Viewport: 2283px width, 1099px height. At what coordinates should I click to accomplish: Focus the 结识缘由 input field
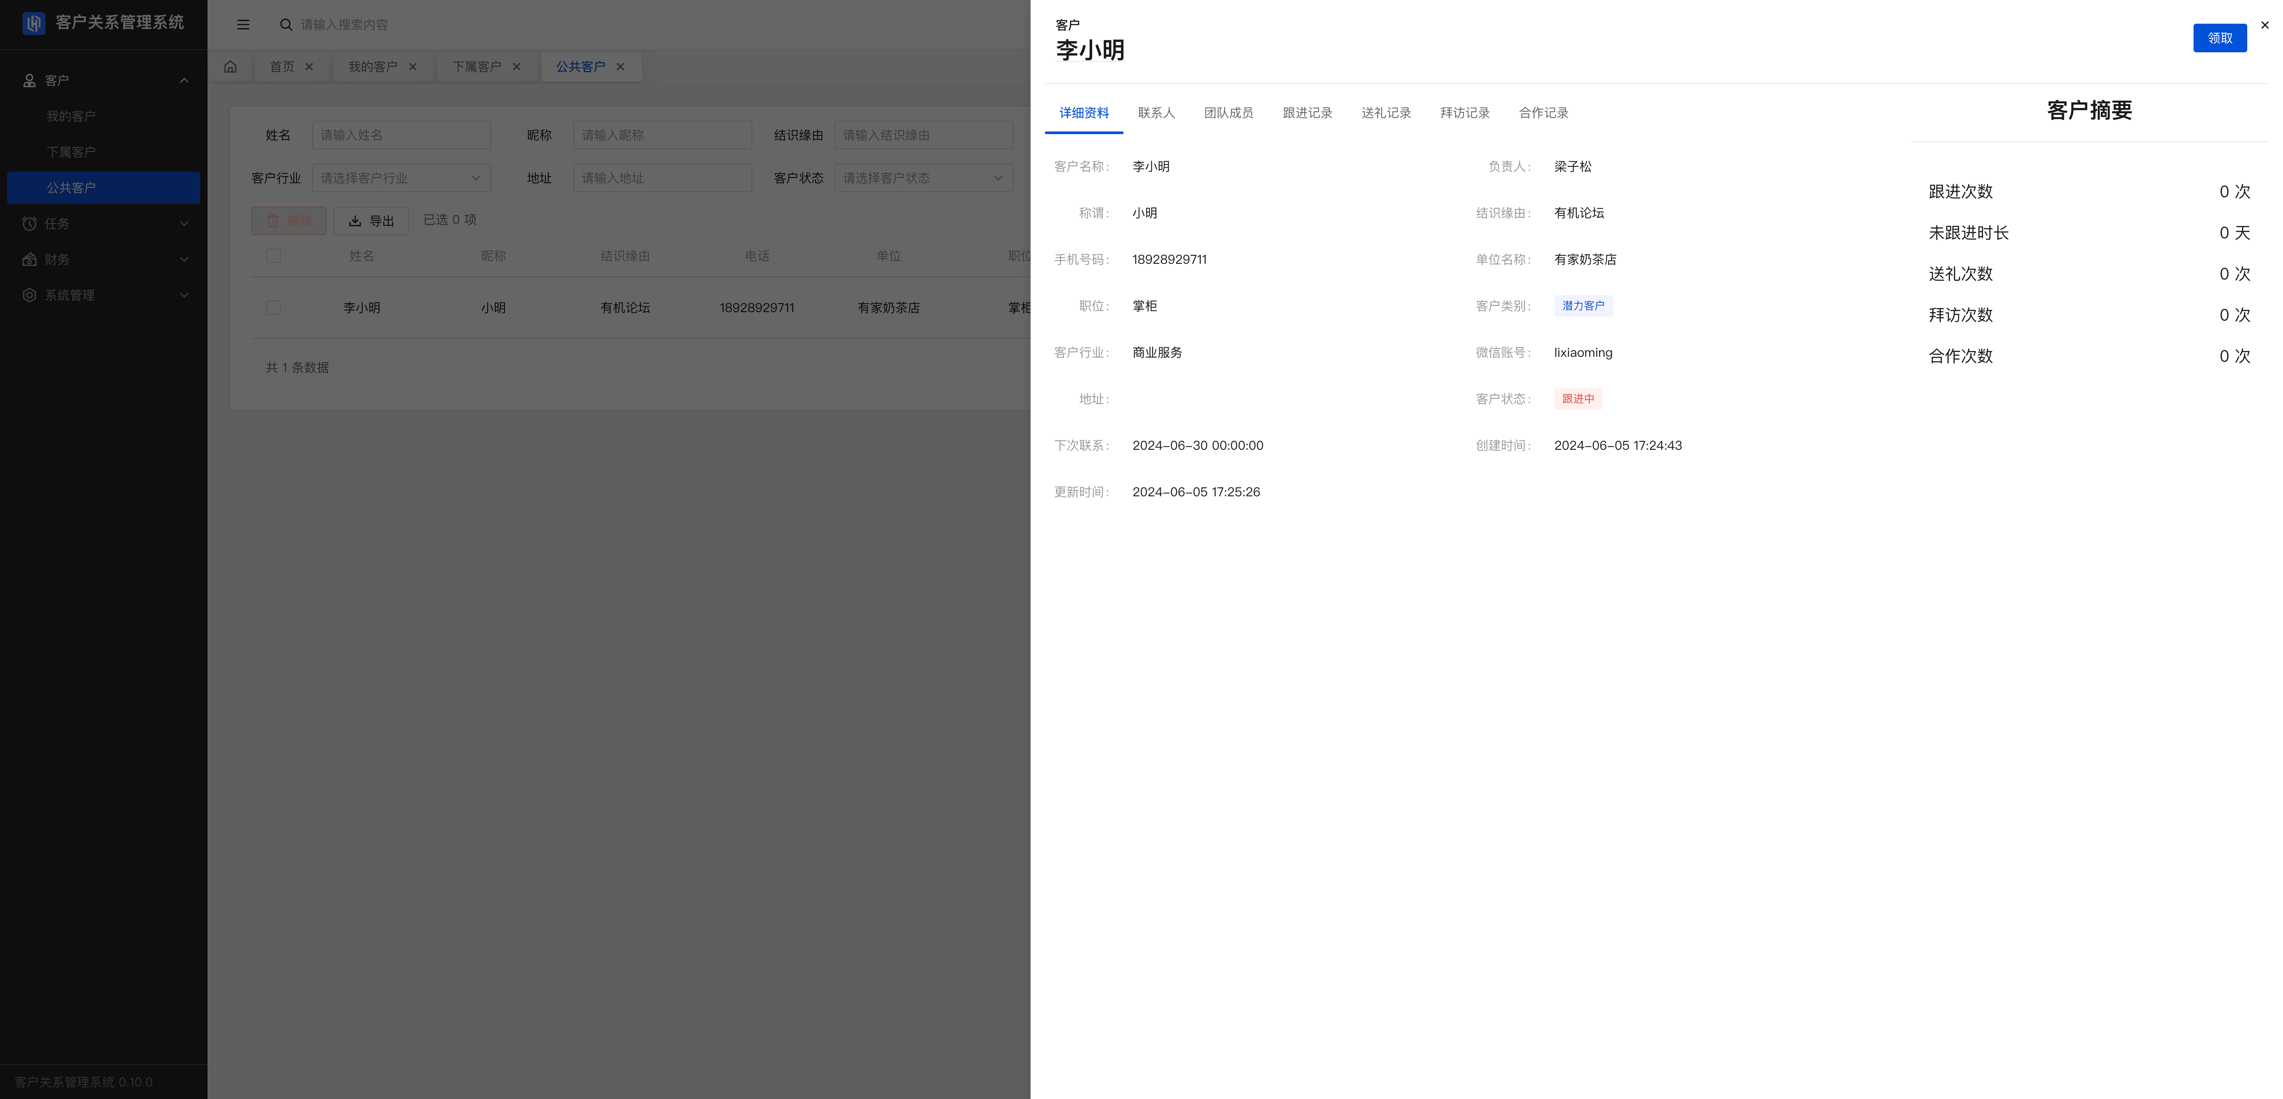[x=924, y=135]
